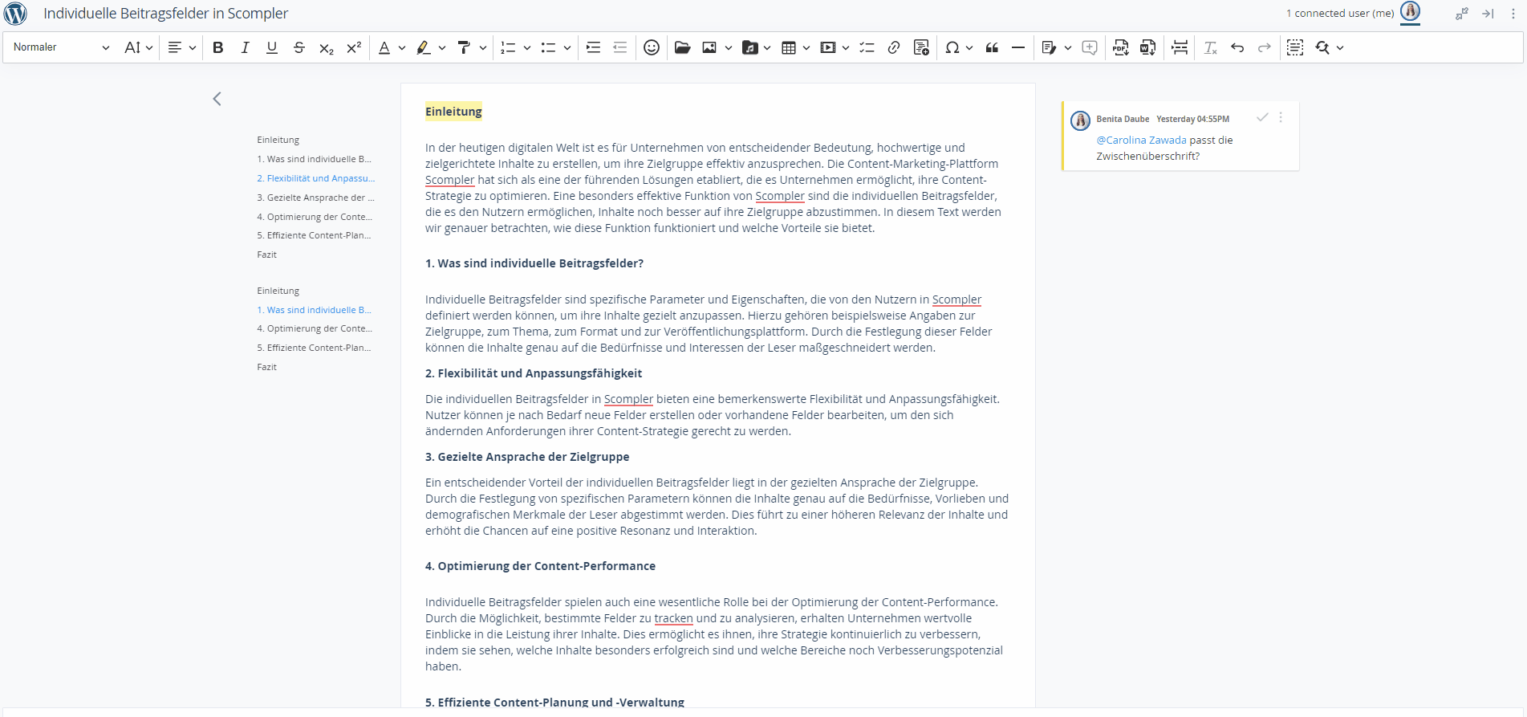Export the document to PDF

[1120, 48]
